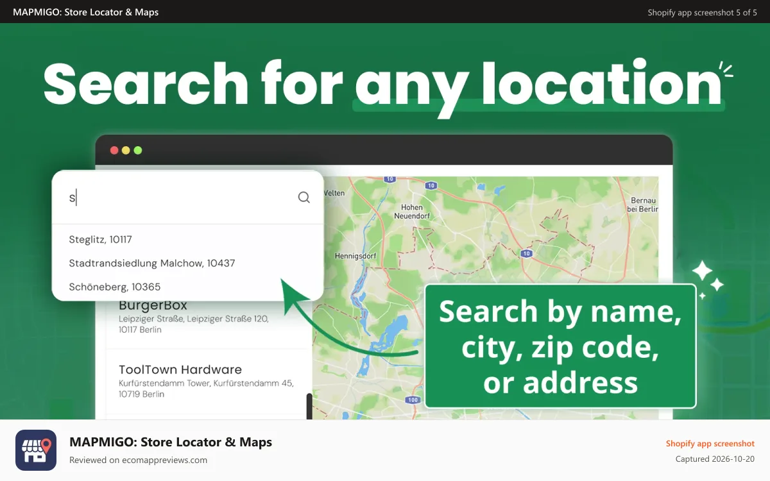This screenshot has width=770, height=481.
Task: Click the red close dot in the browser window
Action: [114, 151]
